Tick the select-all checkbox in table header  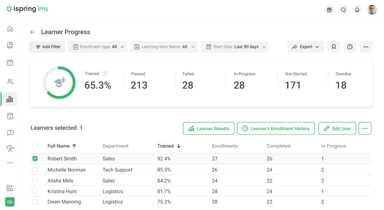tap(35, 146)
